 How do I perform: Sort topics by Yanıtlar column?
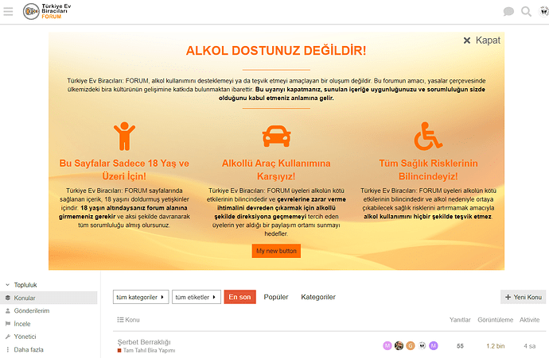460,320
